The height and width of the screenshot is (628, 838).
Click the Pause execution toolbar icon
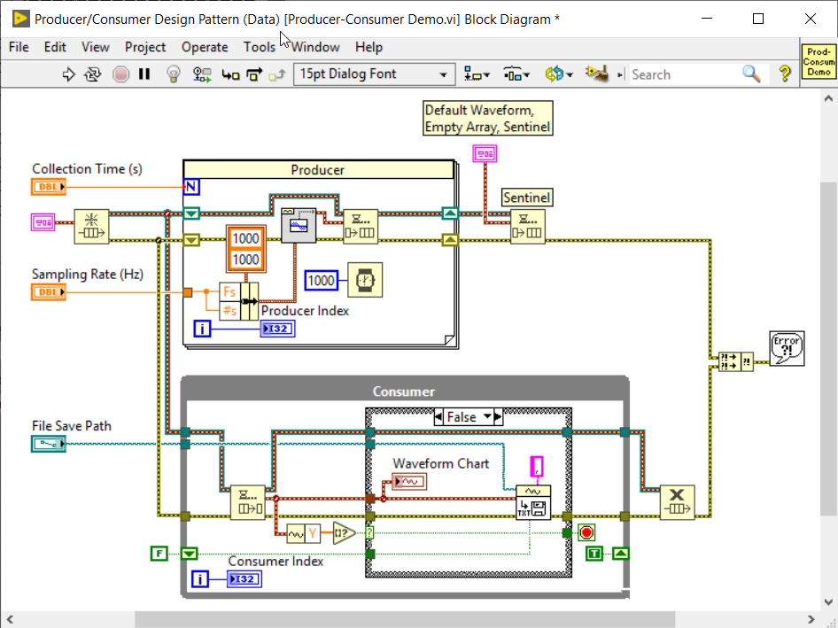145,74
